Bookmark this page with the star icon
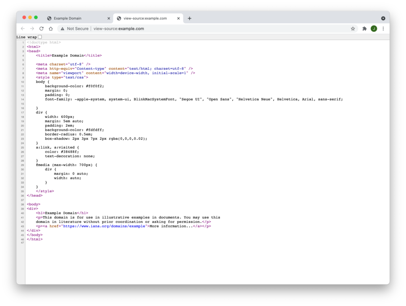 (352, 29)
